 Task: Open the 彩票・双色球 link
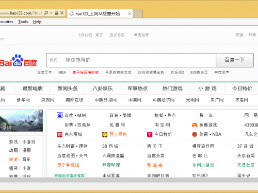coord(77,125)
